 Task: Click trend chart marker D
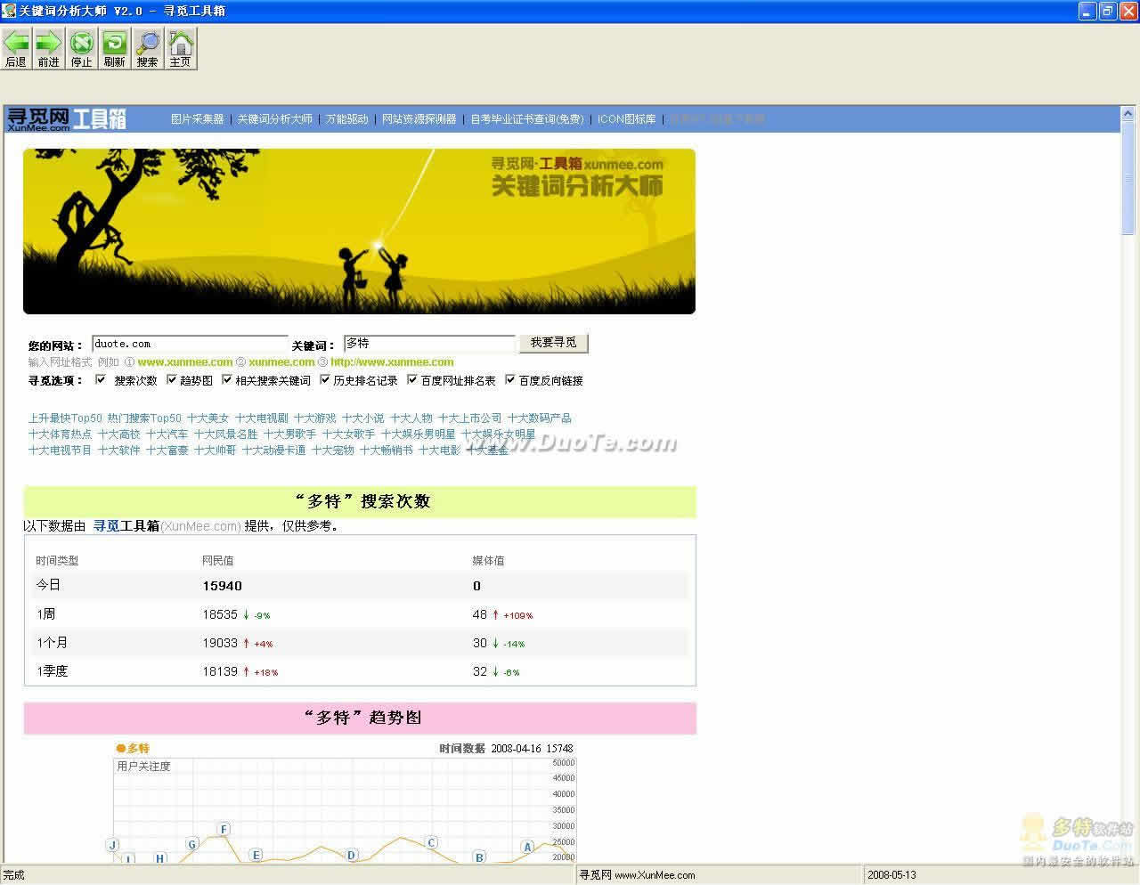click(352, 855)
